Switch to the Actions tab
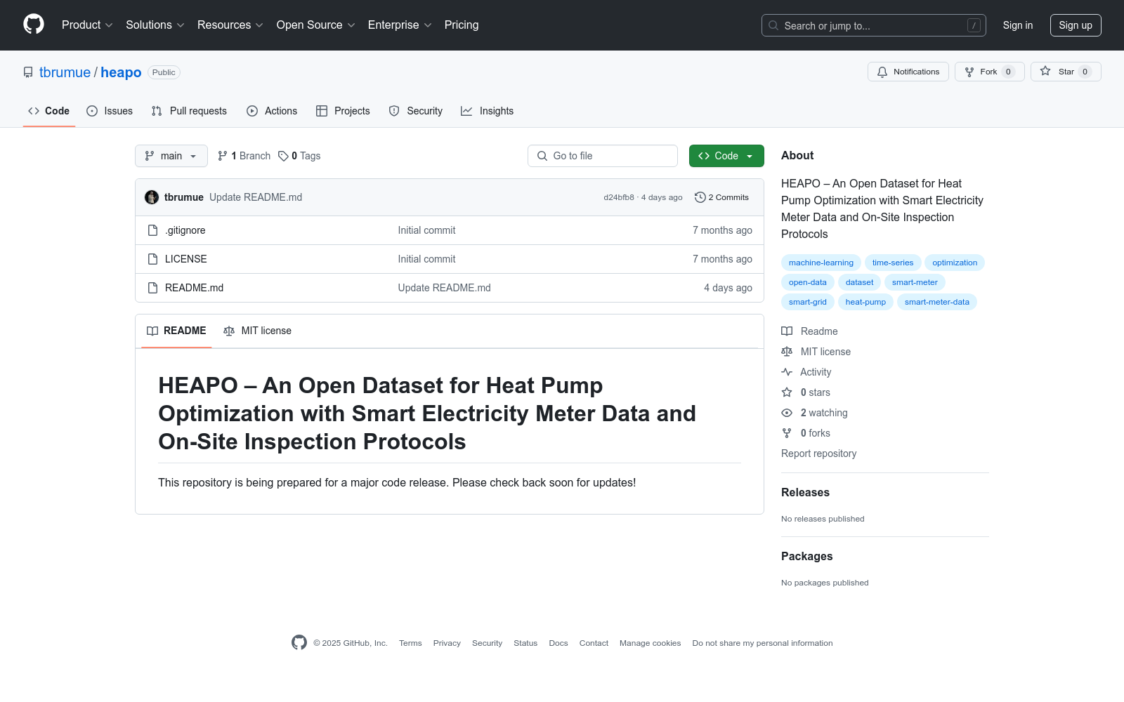Screen dimensions: 1124x702 (272, 111)
